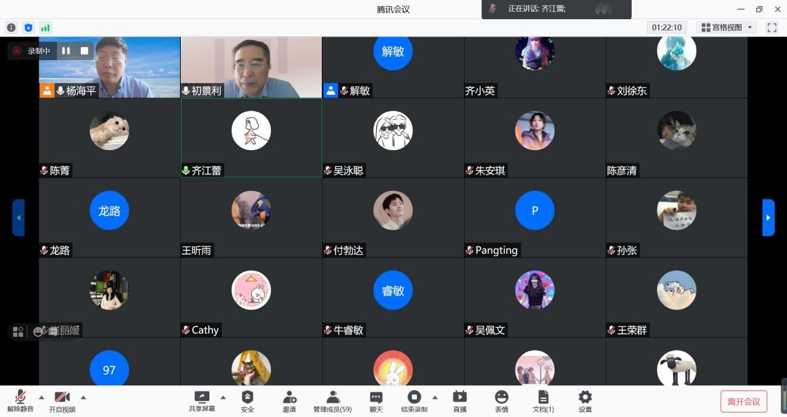787x417 pixels.
Task: Open the 文档(1) documents panel
Action: (543, 401)
